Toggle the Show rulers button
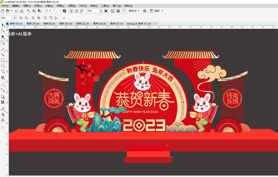Screen dimensions: 278x177 pos(113,11)
